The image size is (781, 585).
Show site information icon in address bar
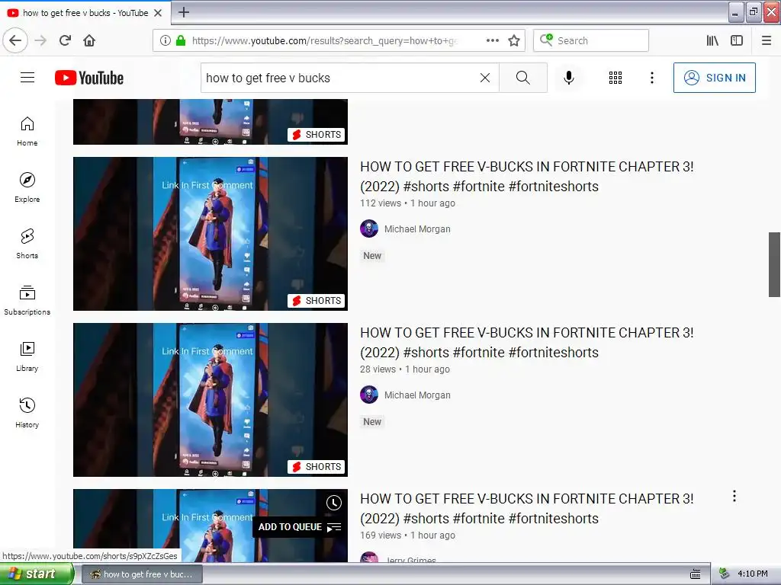166,40
